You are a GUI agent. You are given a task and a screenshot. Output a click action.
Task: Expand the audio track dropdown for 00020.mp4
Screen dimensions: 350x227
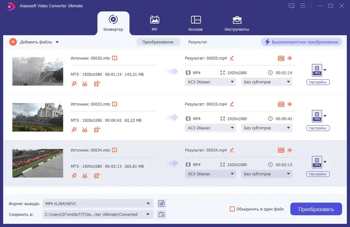point(210,82)
